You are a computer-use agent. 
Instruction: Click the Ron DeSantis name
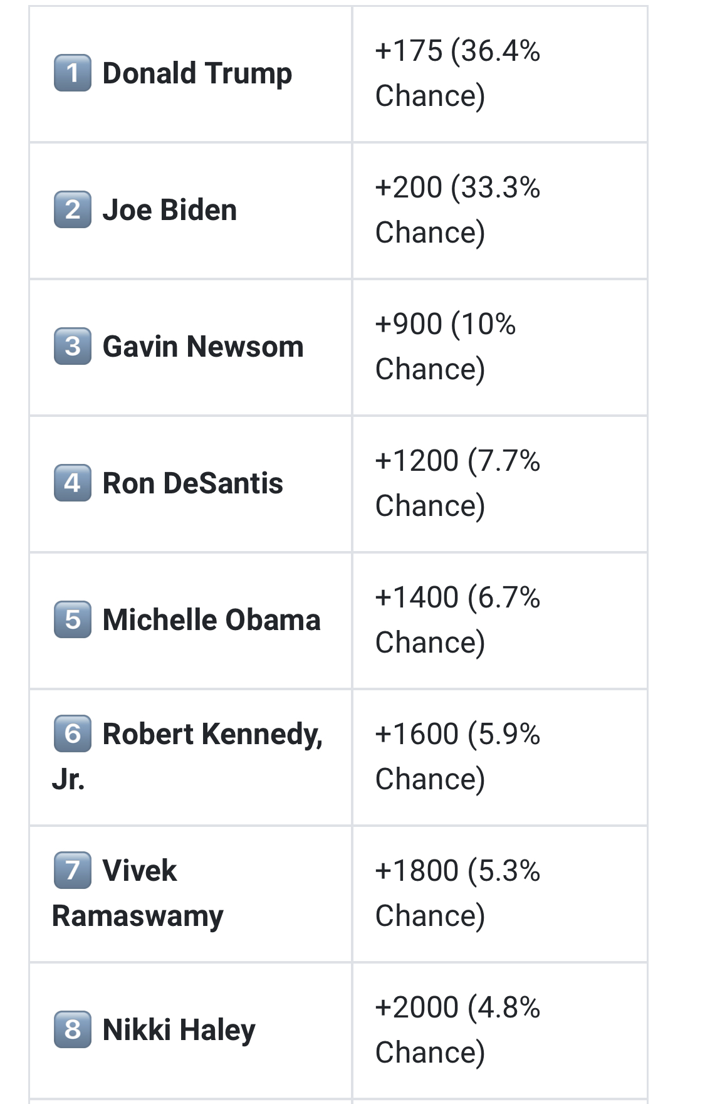point(193,483)
